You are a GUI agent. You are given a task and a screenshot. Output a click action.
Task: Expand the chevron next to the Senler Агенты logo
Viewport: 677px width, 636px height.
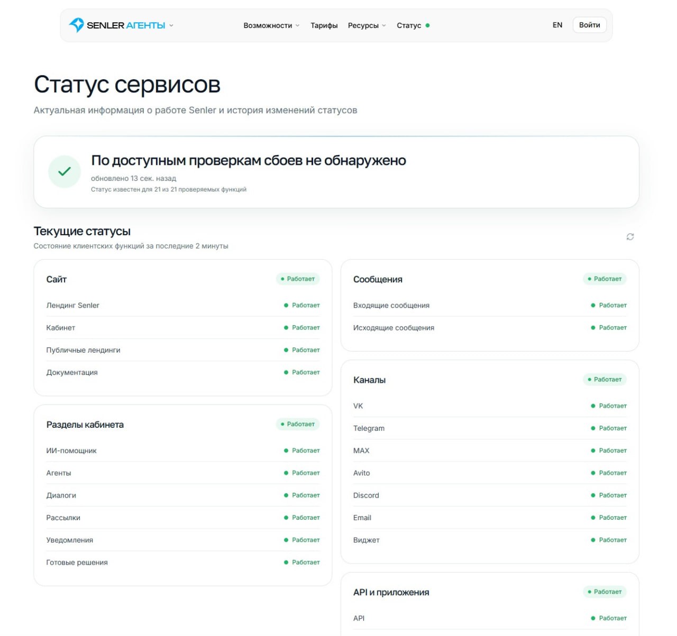[171, 25]
